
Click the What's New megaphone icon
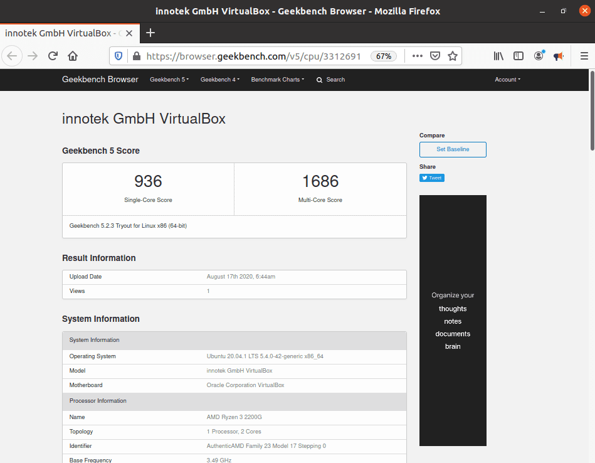[559, 56]
